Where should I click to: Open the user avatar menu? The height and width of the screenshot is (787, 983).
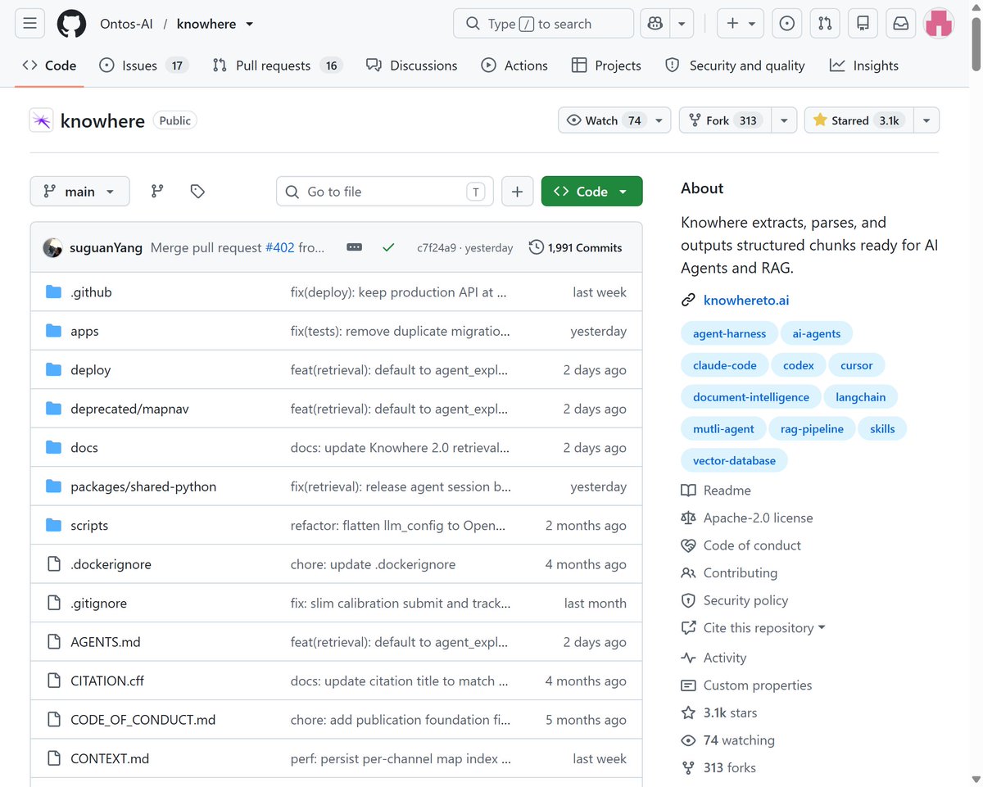tap(939, 24)
